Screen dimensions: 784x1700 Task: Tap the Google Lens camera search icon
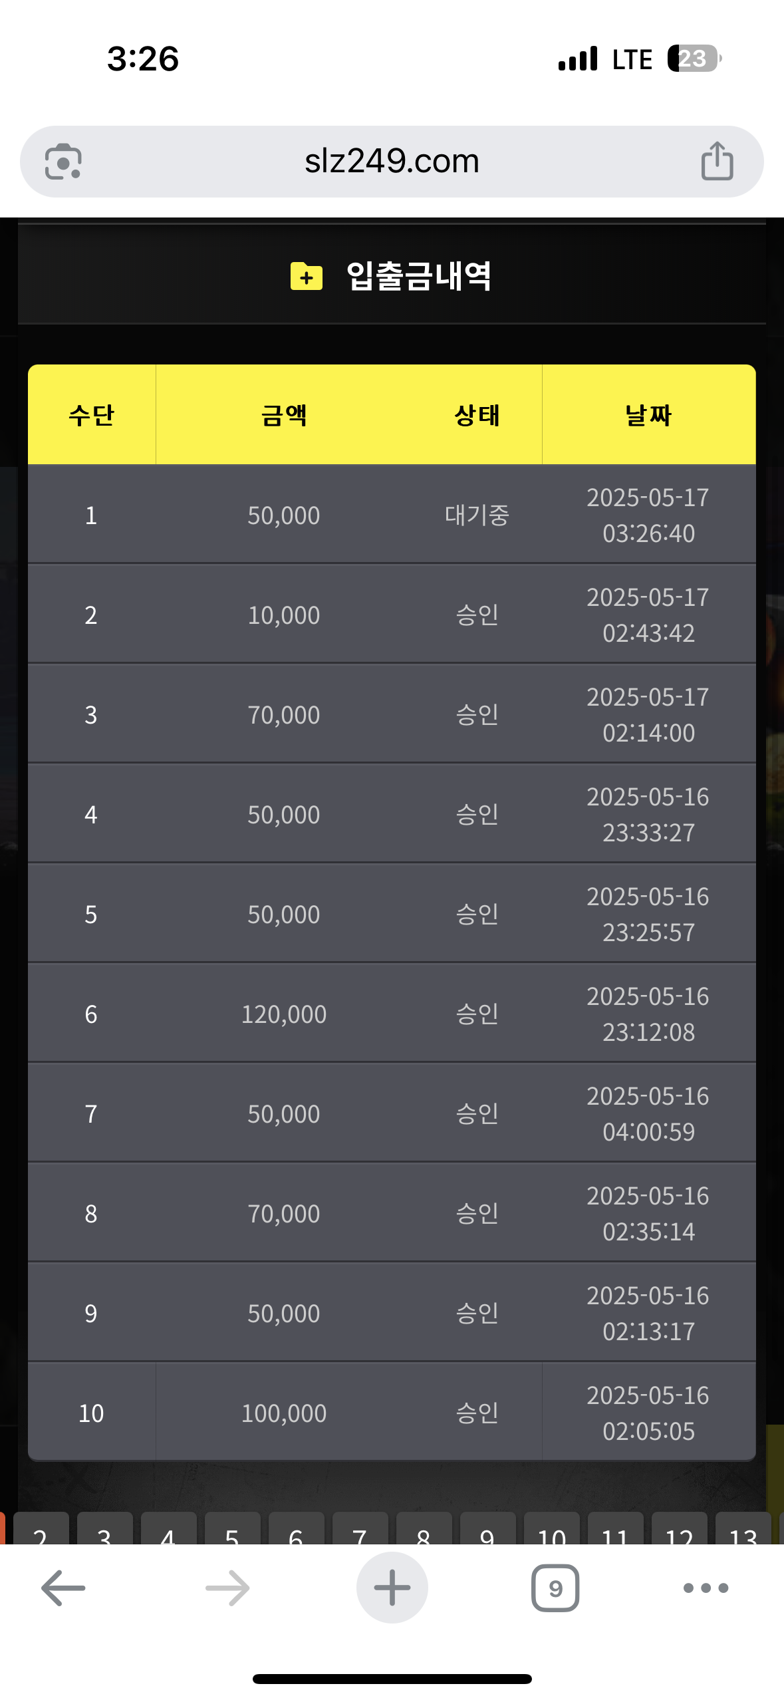[x=63, y=162]
